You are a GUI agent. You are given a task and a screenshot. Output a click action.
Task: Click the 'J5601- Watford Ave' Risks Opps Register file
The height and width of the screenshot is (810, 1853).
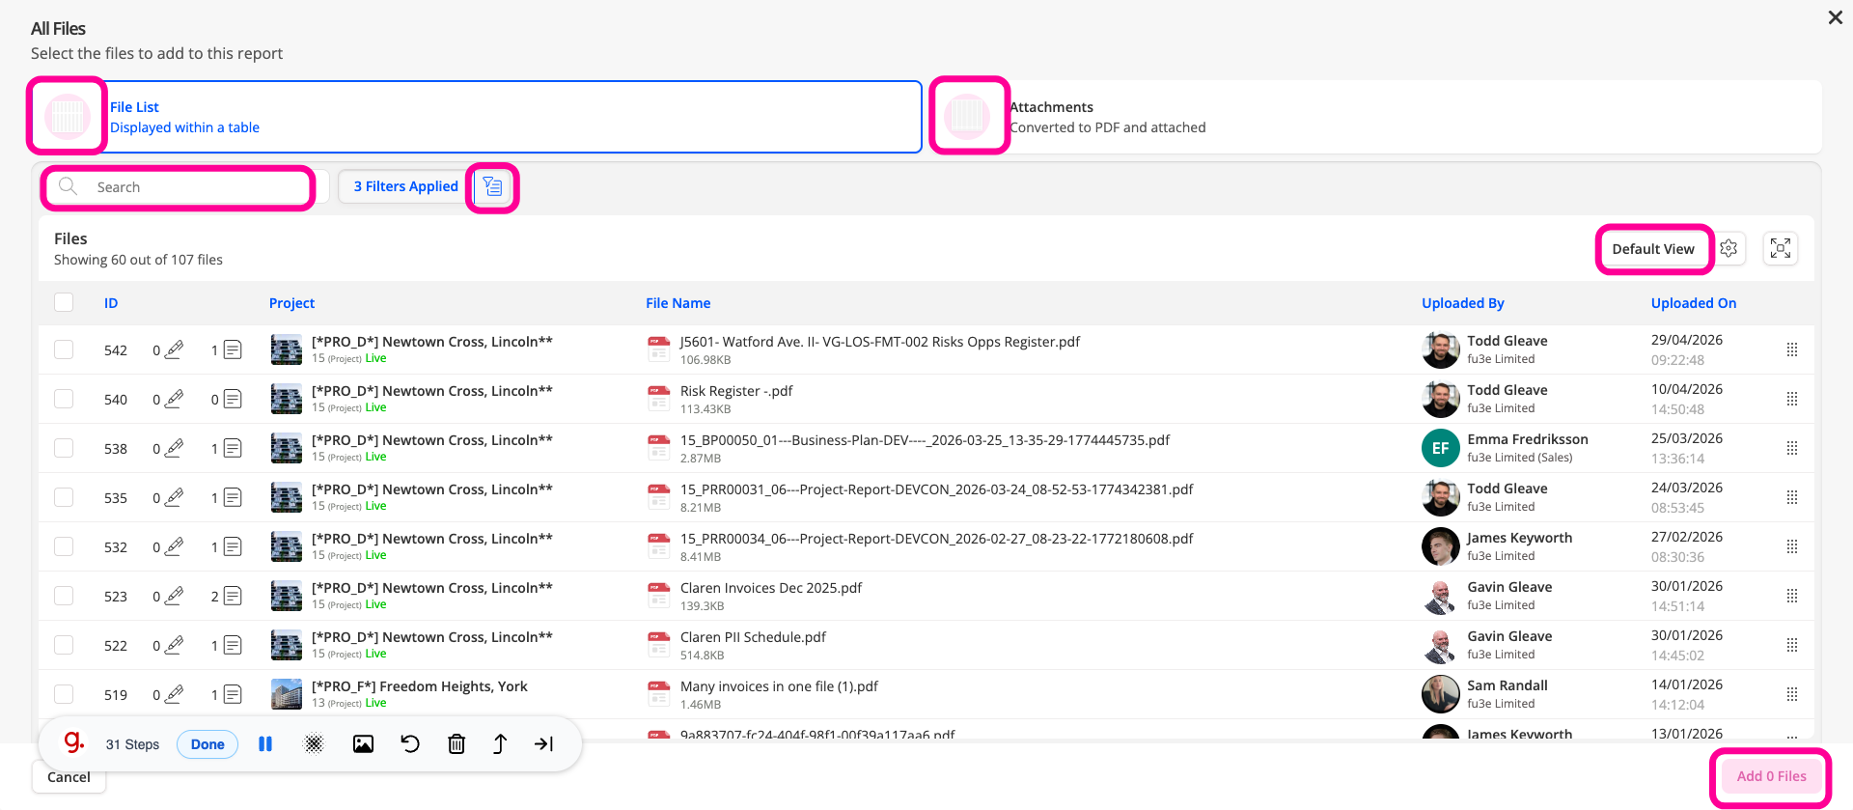click(879, 342)
